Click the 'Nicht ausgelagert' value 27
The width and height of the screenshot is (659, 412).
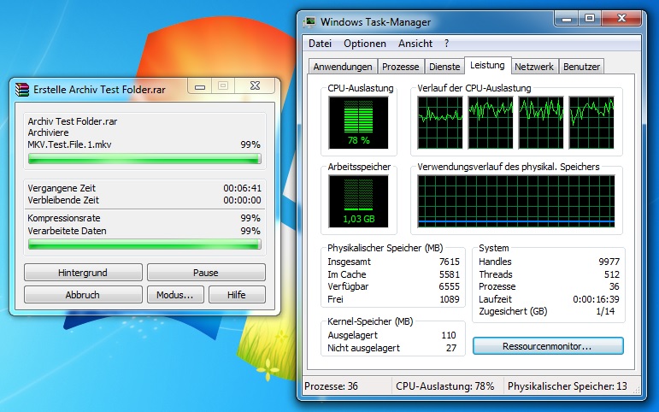(x=451, y=348)
